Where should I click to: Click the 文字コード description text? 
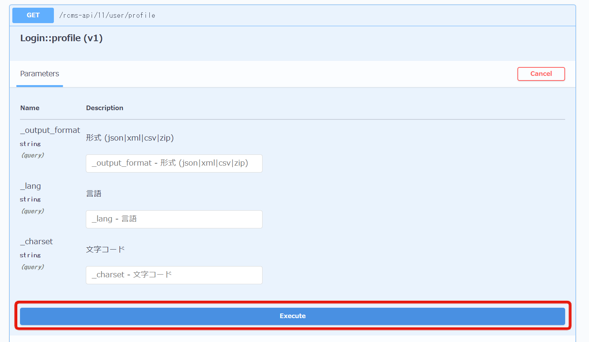(105, 249)
